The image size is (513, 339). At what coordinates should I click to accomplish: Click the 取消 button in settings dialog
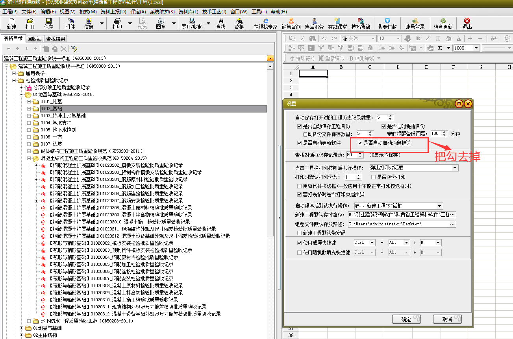click(x=447, y=319)
